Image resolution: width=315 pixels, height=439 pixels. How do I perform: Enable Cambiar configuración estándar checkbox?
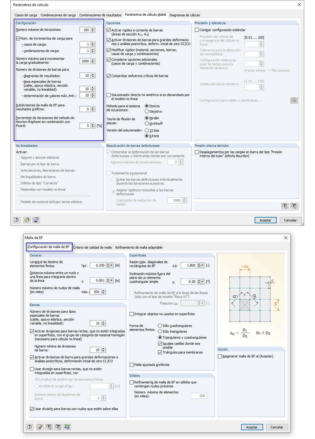pyautogui.click(x=197, y=30)
